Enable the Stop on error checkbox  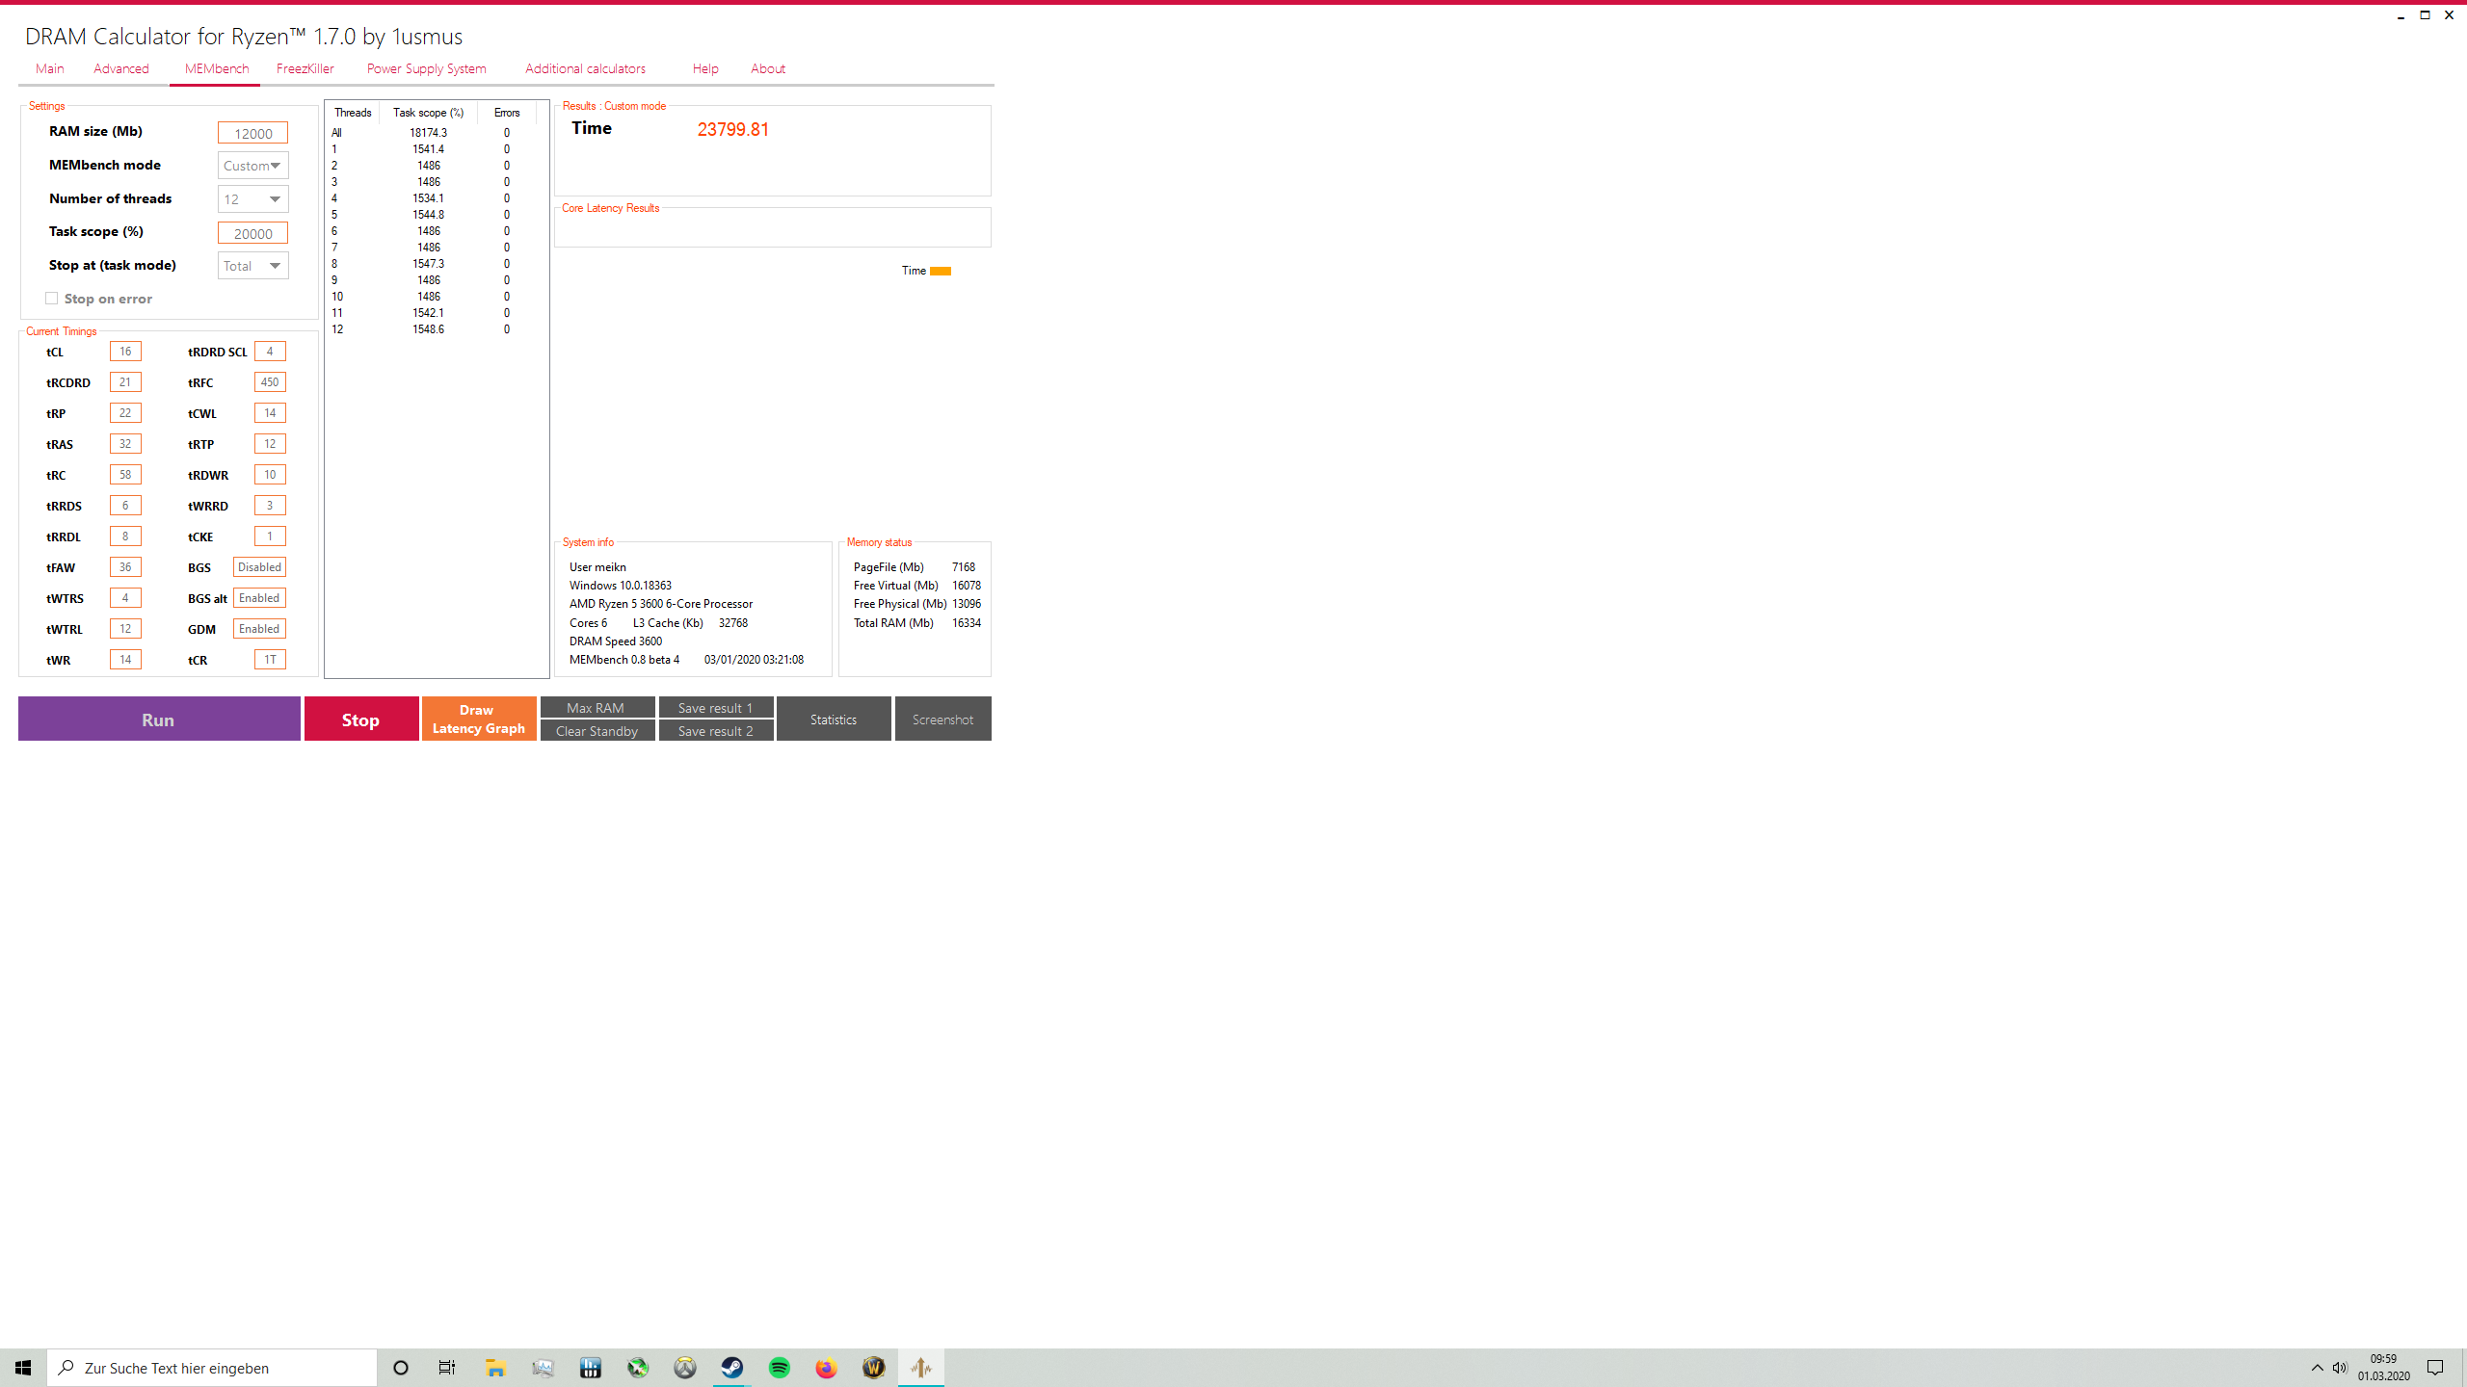click(51, 298)
